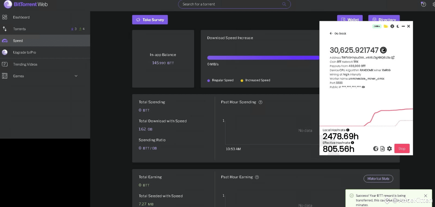Click the Torrents up-down arrows icon

click(x=5, y=29)
